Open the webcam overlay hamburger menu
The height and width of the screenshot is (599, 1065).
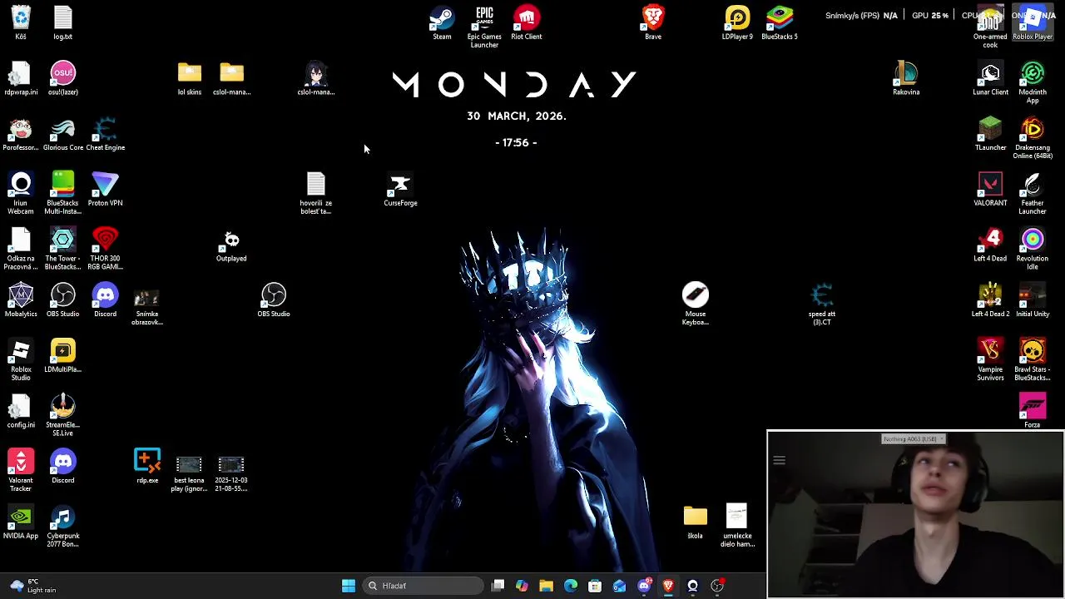pyautogui.click(x=780, y=460)
